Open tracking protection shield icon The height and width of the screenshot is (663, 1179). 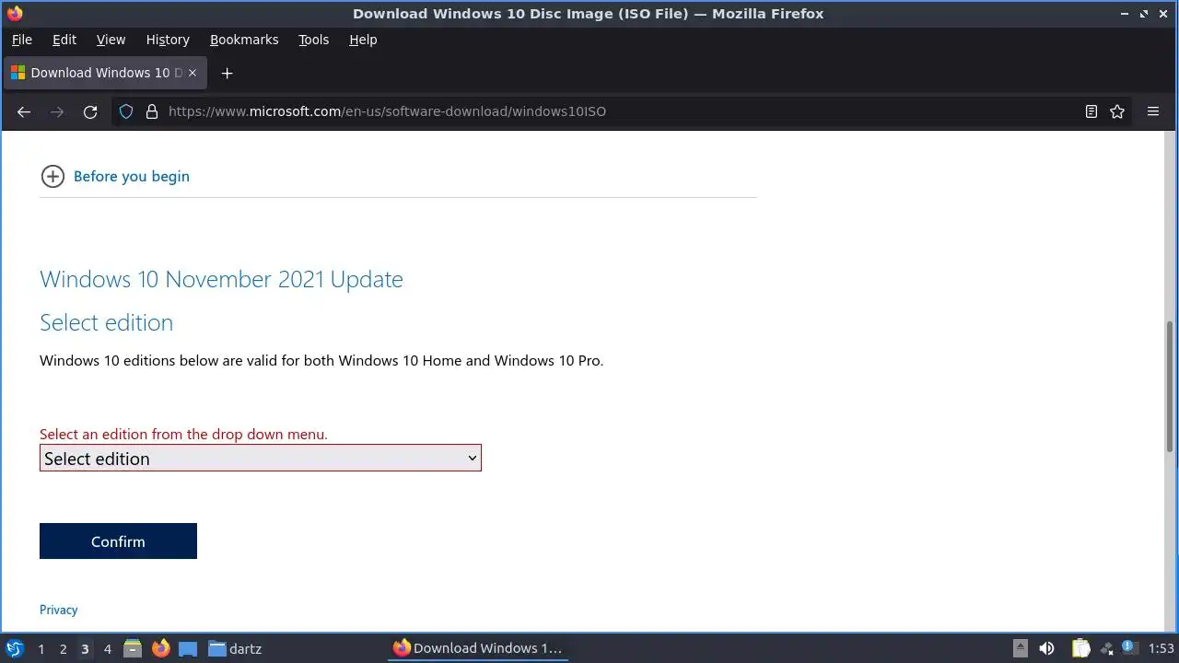coord(126,111)
